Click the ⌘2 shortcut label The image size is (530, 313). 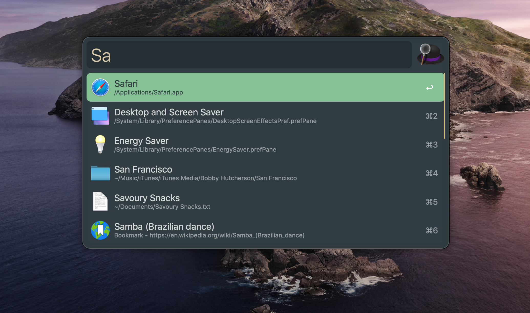(432, 116)
